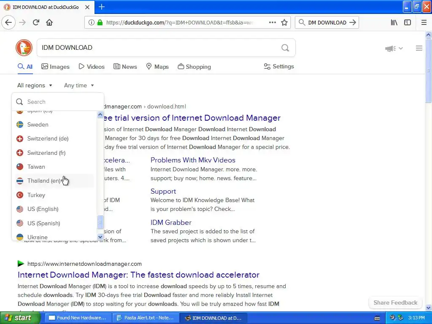The image size is (432, 324).
Task: Bookmark this page with the star icon
Action: coord(284,23)
